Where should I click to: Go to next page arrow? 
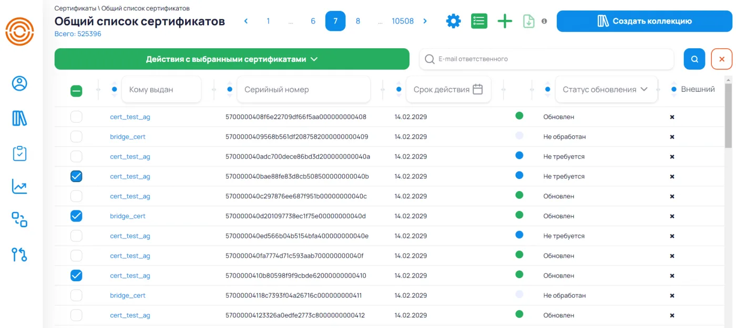pos(425,21)
